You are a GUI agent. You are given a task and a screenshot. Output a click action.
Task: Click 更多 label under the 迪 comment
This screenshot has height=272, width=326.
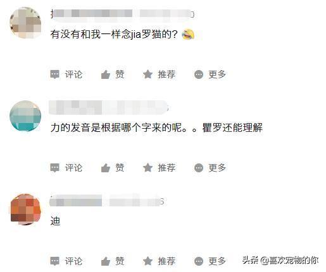click(x=217, y=261)
